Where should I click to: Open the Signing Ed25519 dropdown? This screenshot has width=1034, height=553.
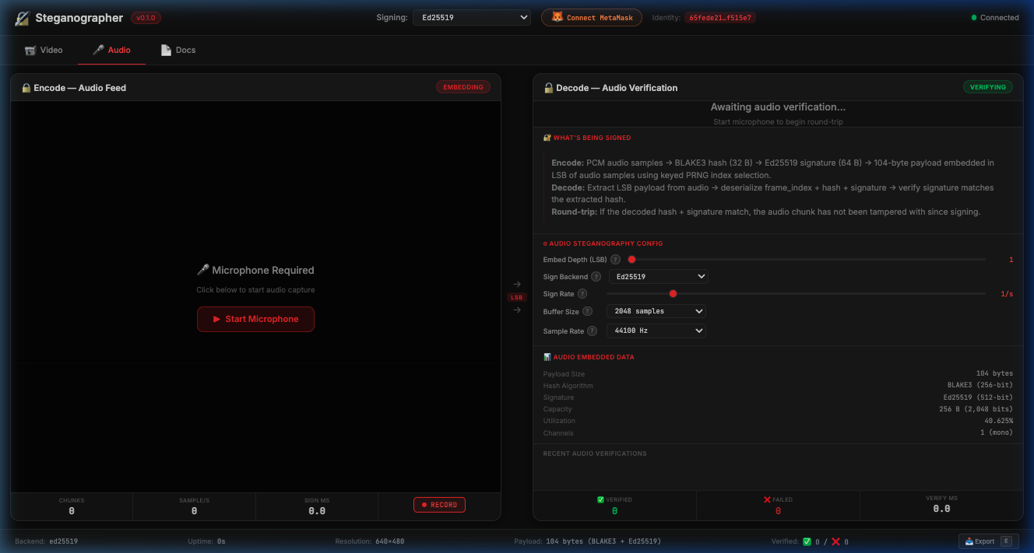472,17
